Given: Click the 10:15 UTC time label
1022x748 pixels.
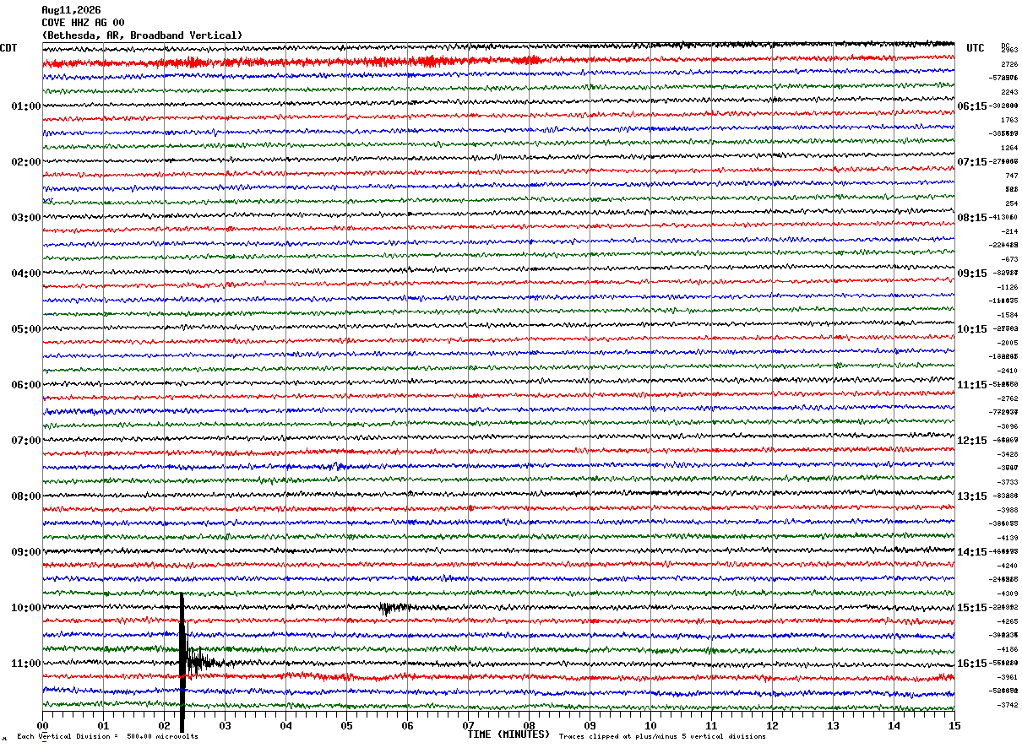Looking at the screenshot, I should point(973,329).
